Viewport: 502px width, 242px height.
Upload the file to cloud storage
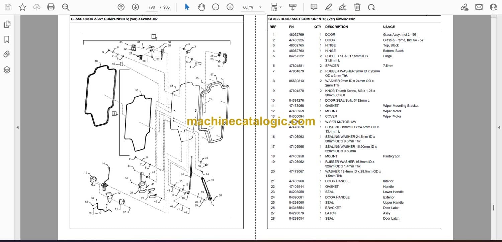click(37, 7)
